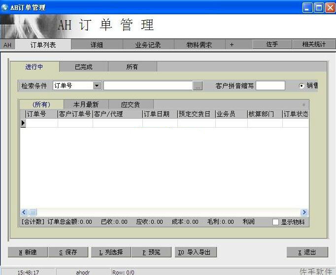Minimize the AH订单管理 window

tap(307, 8)
